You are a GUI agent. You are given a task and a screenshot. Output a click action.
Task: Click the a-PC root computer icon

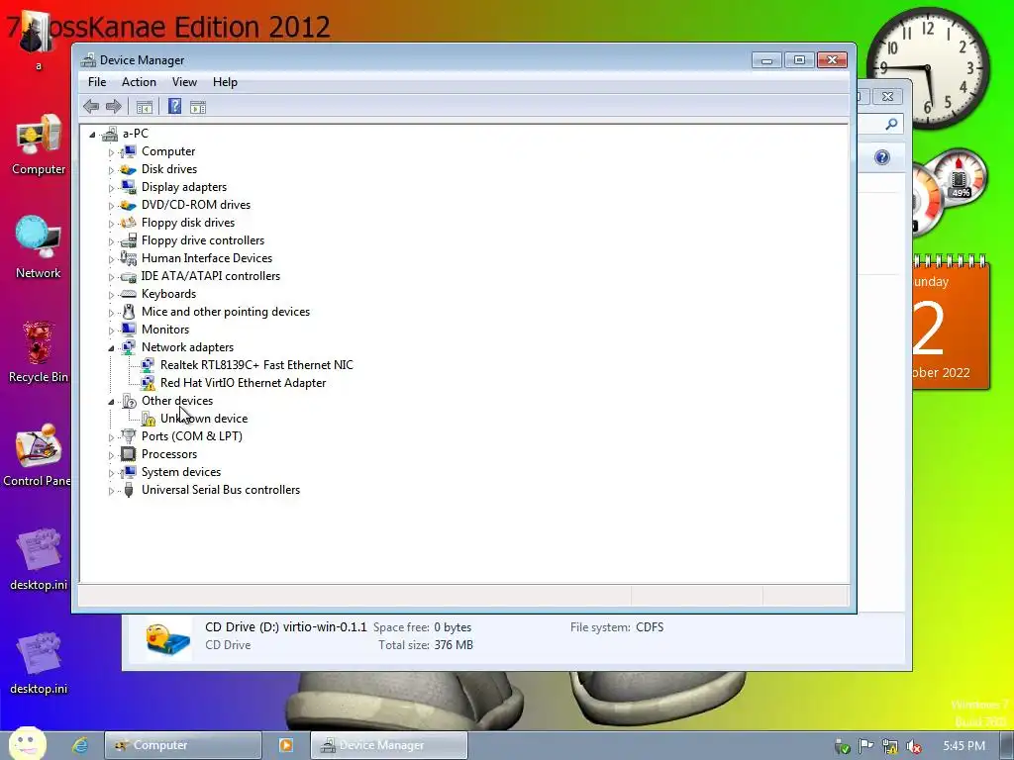[110, 134]
